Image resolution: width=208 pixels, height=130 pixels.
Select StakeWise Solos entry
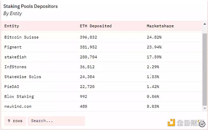point(102,77)
